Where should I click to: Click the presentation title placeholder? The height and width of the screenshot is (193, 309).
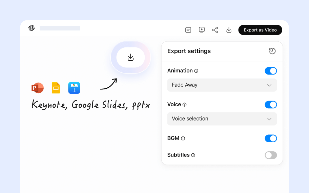coord(60,28)
